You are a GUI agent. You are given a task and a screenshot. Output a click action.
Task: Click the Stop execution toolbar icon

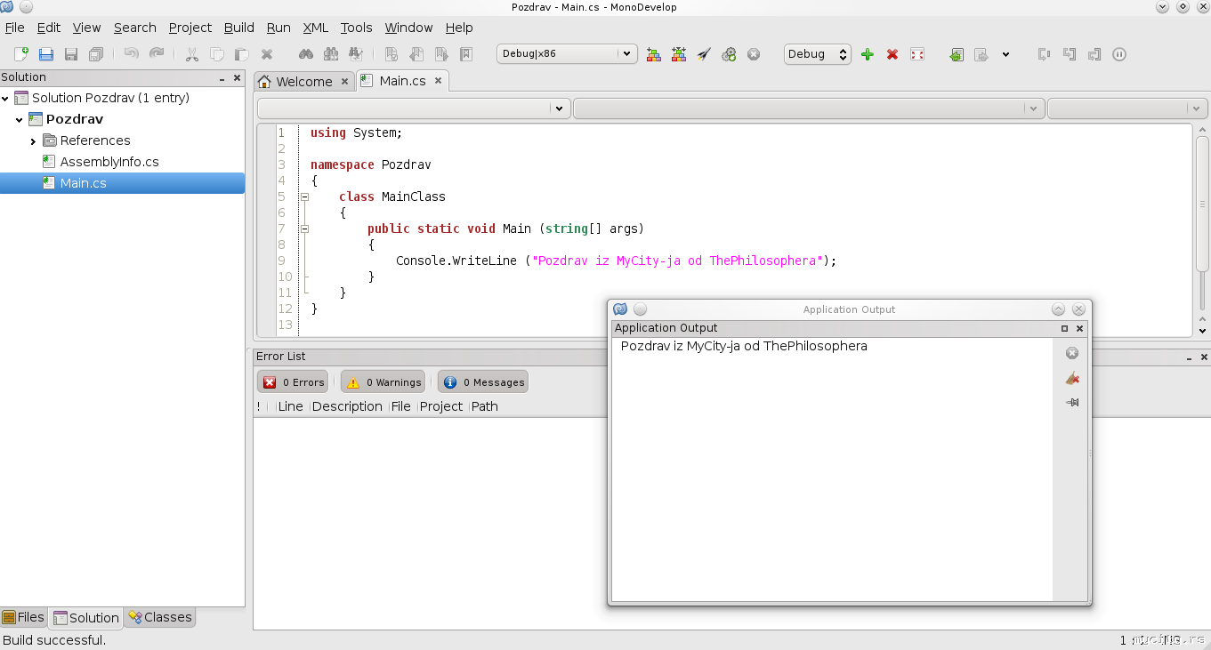[754, 54]
